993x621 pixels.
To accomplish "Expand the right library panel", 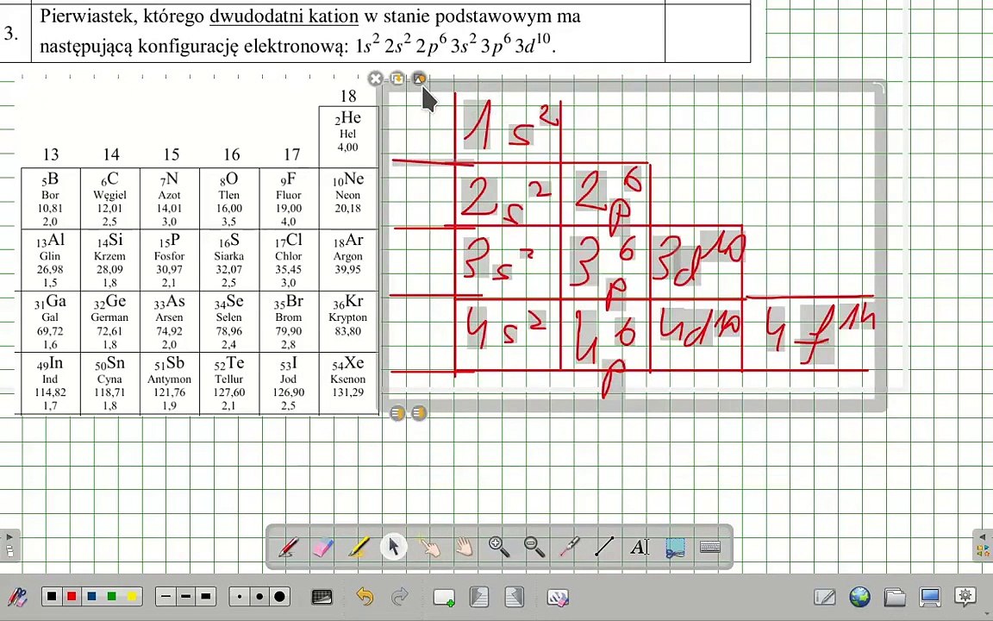I will coord(983,545).
